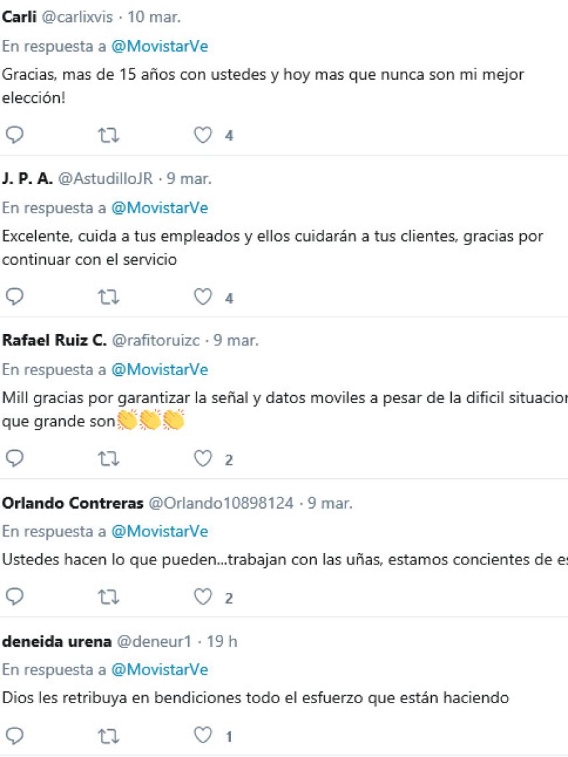Open @AstudilloJR handle link
Viewport: 568px width, 757px height.
click(106, 179)
